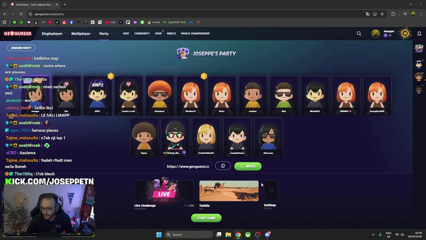Select FestiveValley374 player card

[x=206, y=137]
